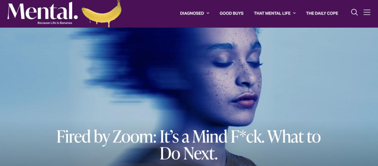Expand the chevron beside THAT MENTAL LIFE

[x=294, y=13]
